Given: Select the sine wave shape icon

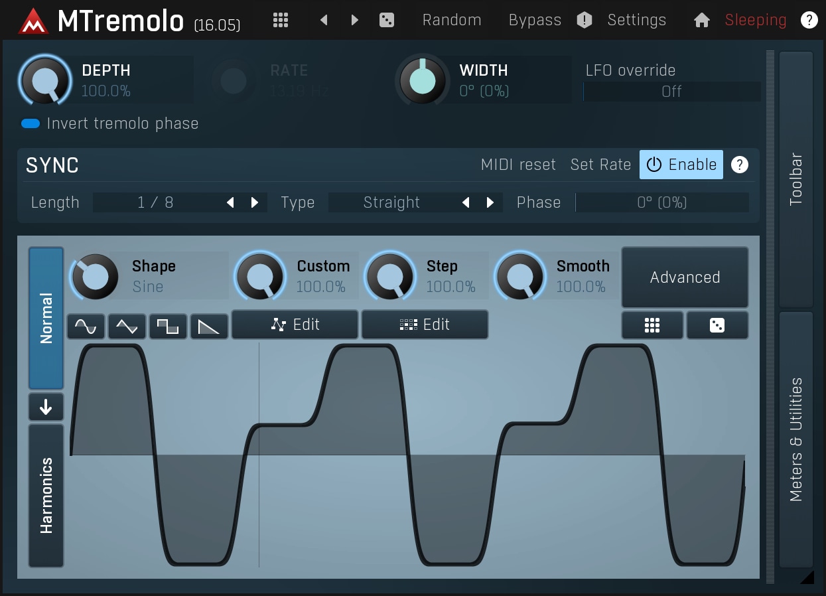Looking at the screenshot, I should pyautogui.click(x=86, y=326).
